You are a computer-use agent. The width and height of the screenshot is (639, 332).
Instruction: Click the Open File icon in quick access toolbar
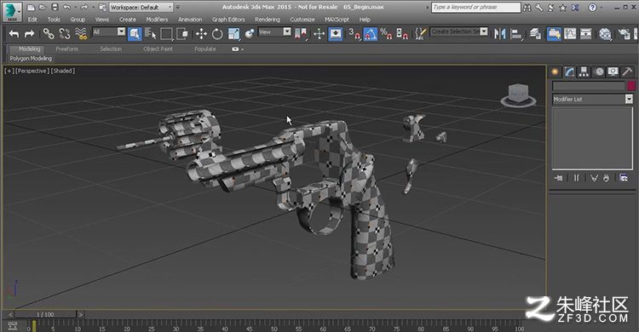point(43,8)
